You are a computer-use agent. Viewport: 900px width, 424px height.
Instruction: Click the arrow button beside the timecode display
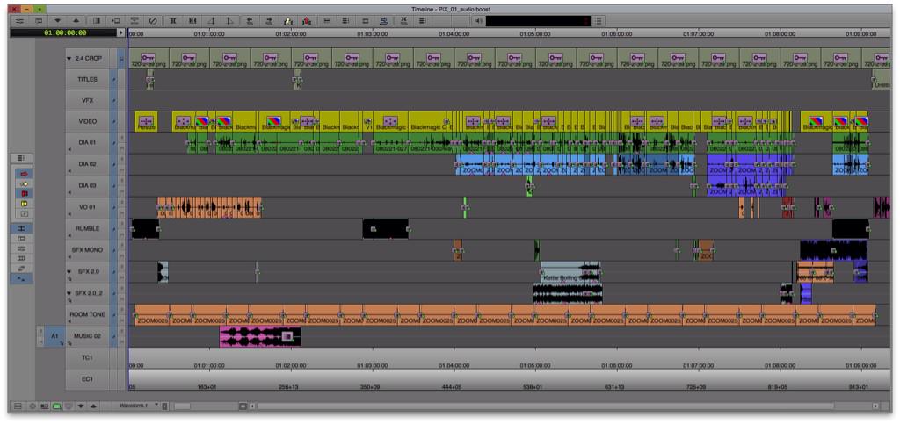click(x=120, y=32)
